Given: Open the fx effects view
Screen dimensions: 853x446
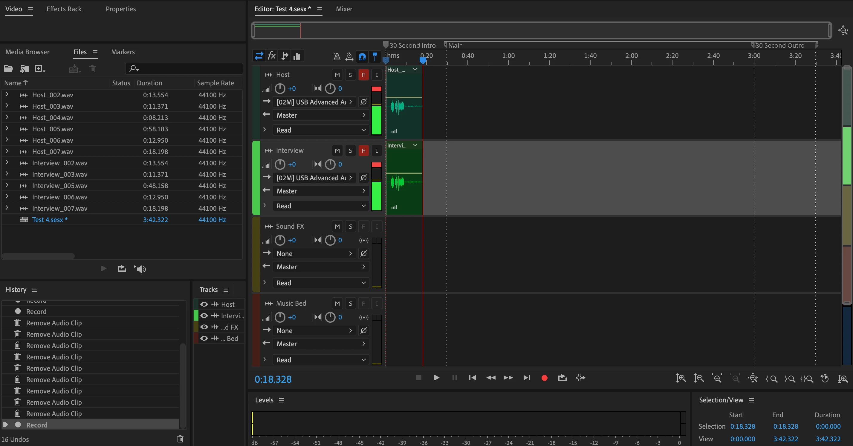Looking at the screenshot, I should (271, 56).
